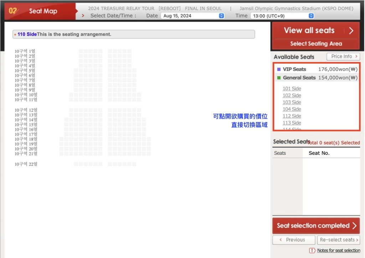Click the View all seats button
Image resolution: width=365 pixels, height=258 pixels.
[x=309, y=31]
